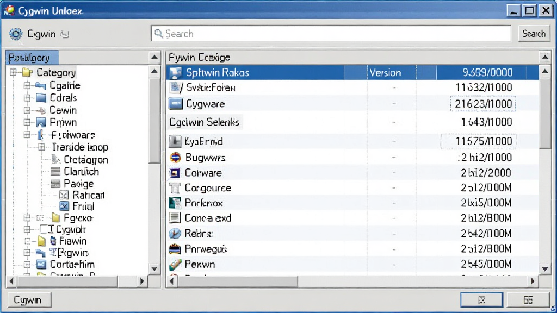Select the Prgwin tree item

tap(73, 253)
